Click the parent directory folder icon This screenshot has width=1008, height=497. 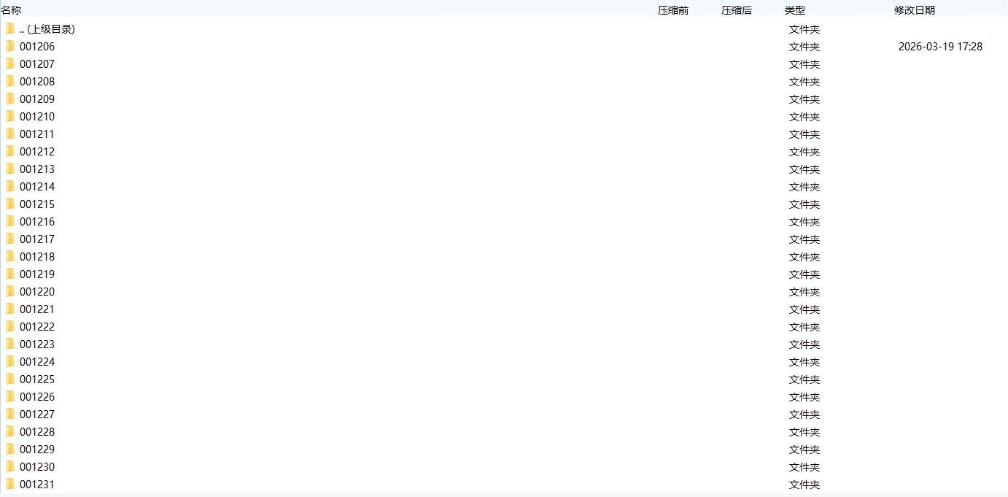click(10, 29)
